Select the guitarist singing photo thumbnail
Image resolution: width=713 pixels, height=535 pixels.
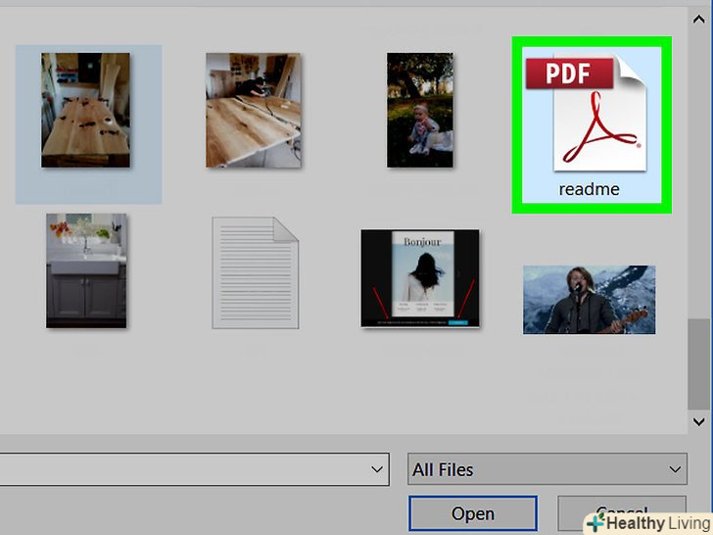coord(589,300)
